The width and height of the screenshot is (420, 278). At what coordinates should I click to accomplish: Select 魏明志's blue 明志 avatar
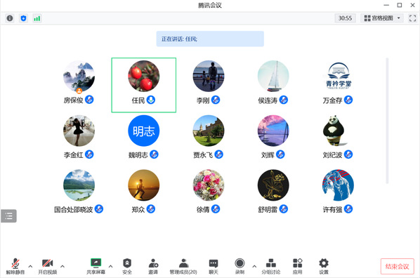(143, 131)
